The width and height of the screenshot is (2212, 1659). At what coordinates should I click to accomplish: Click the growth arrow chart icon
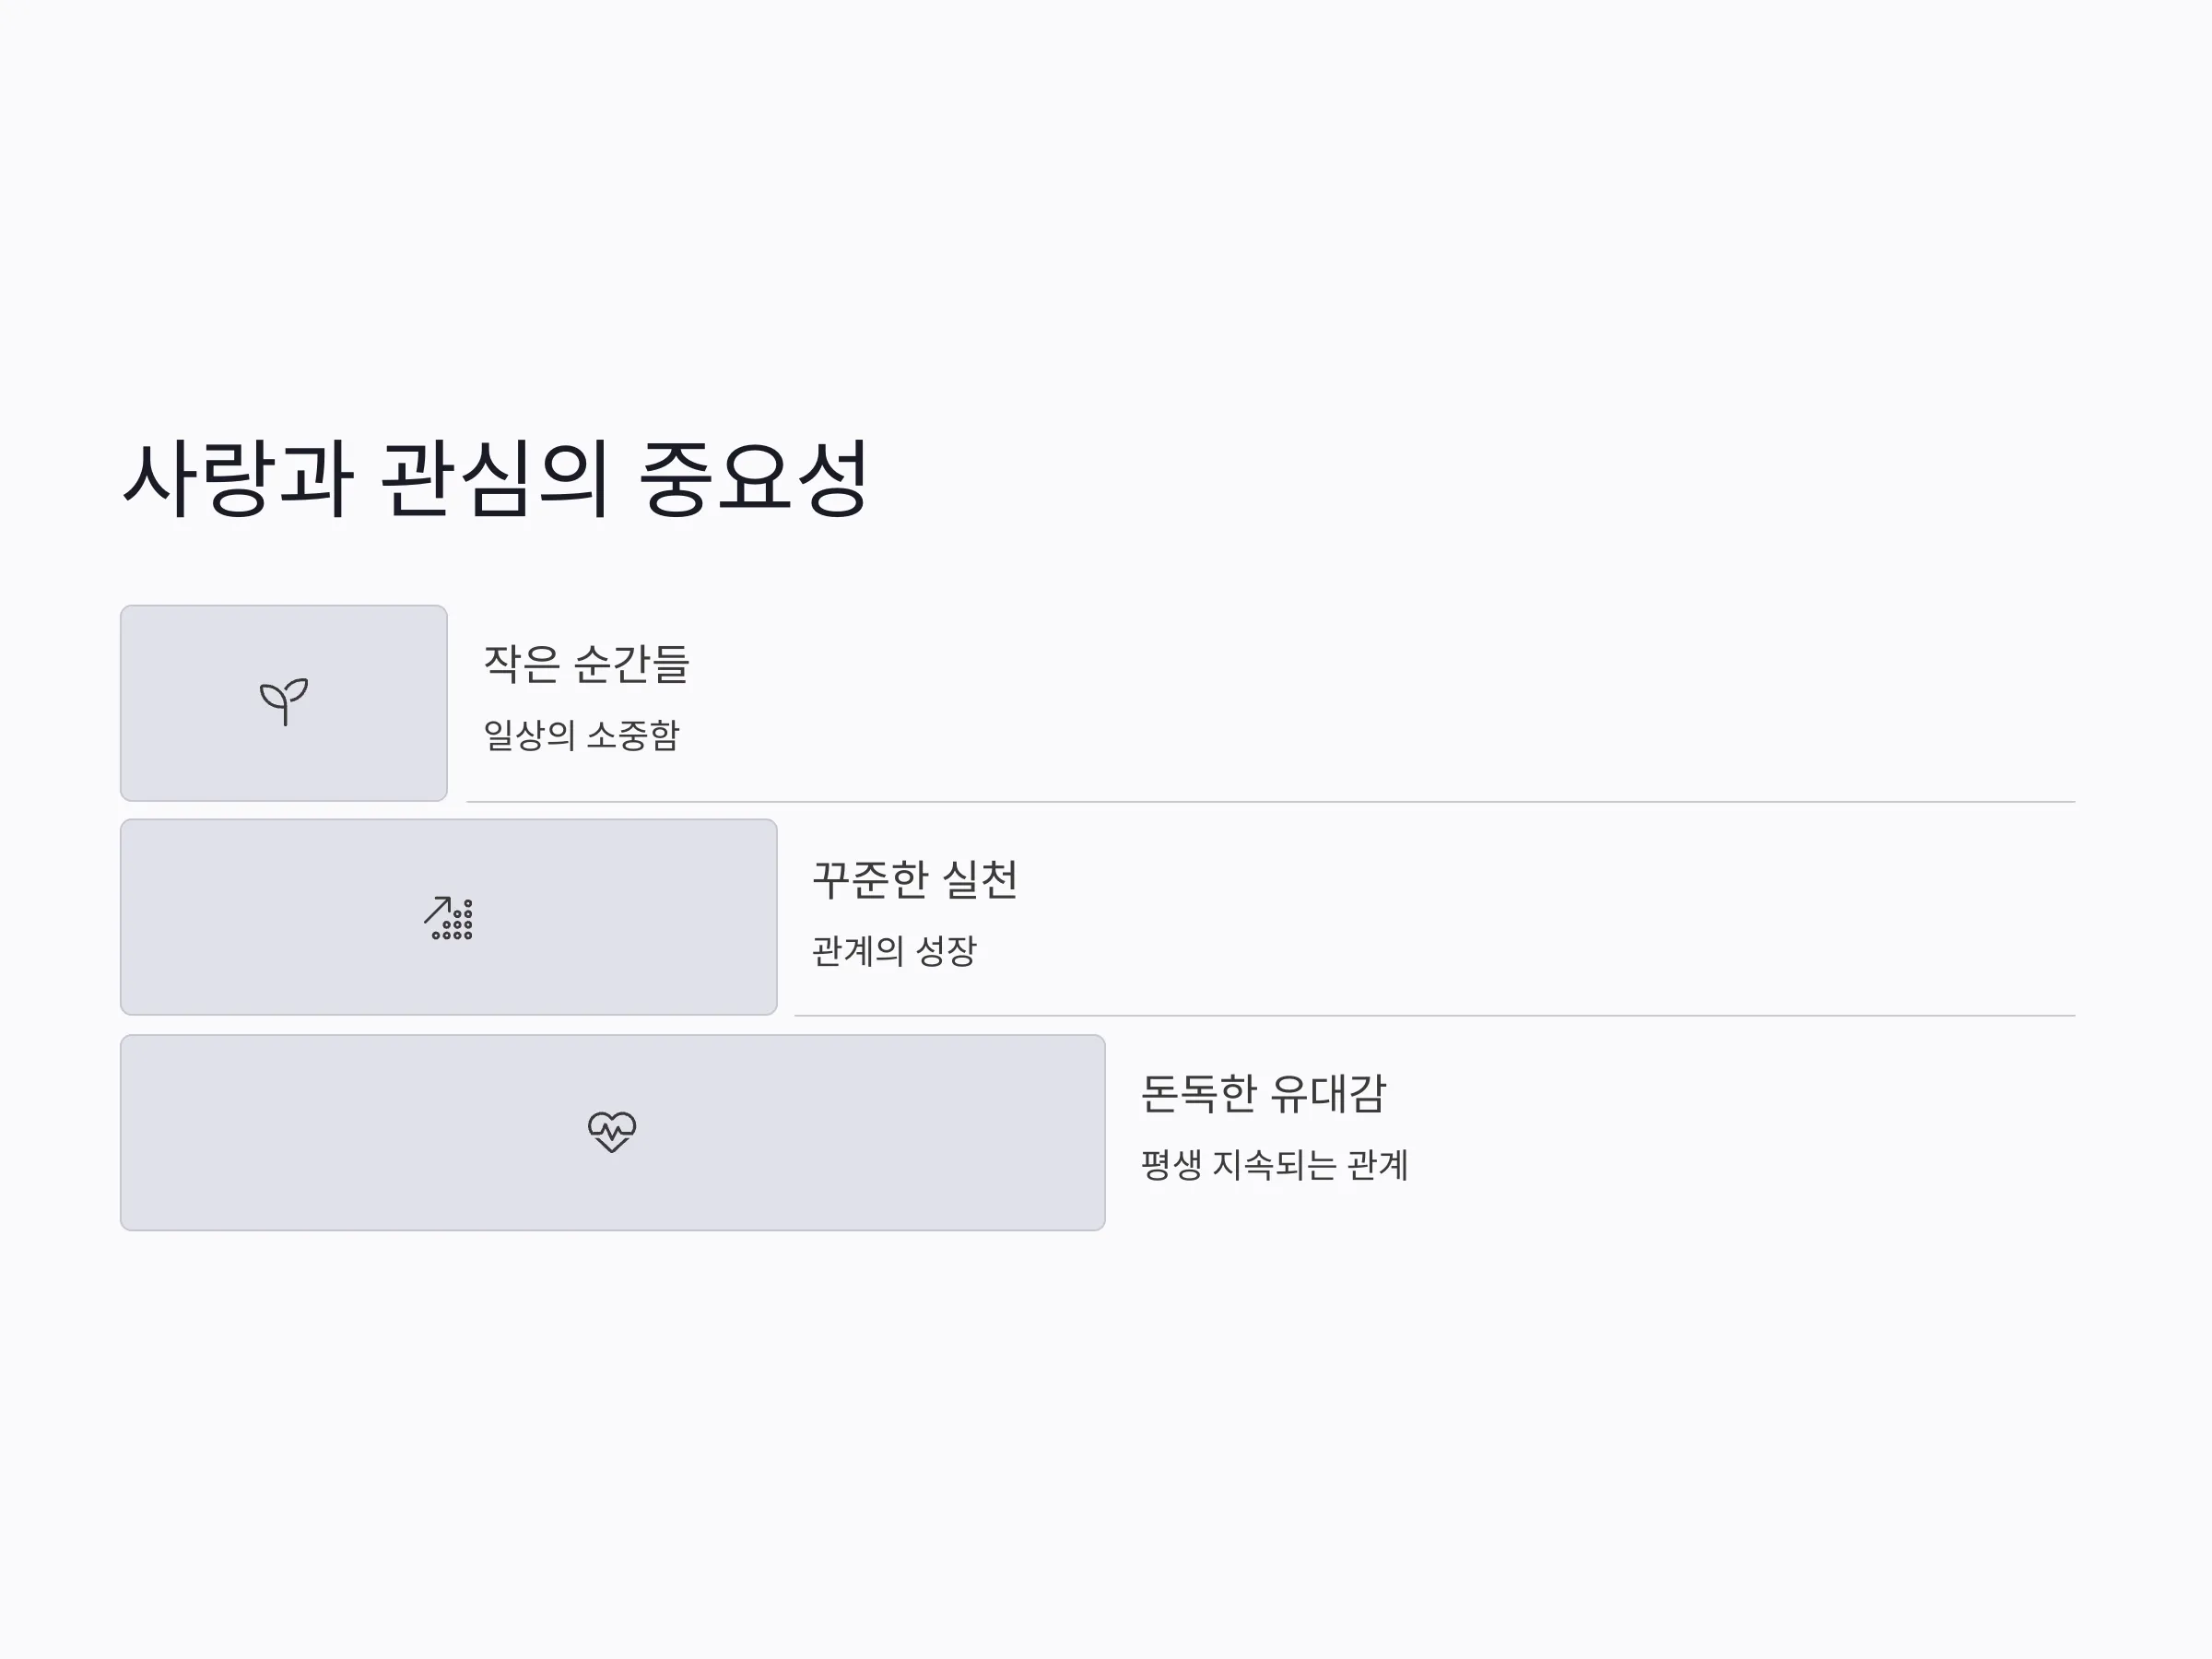click(448, 917)
